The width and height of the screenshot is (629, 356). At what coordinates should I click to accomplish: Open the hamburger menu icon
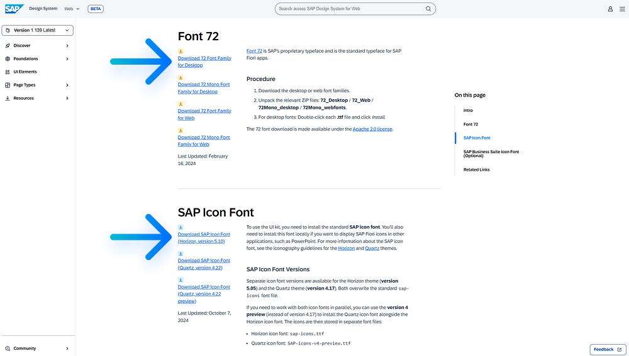pos(622,9)
